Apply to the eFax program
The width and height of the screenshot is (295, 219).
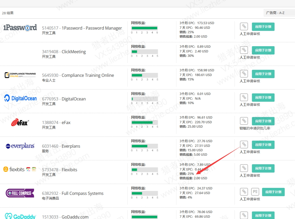pyautogui.click(x=263, y=121)
